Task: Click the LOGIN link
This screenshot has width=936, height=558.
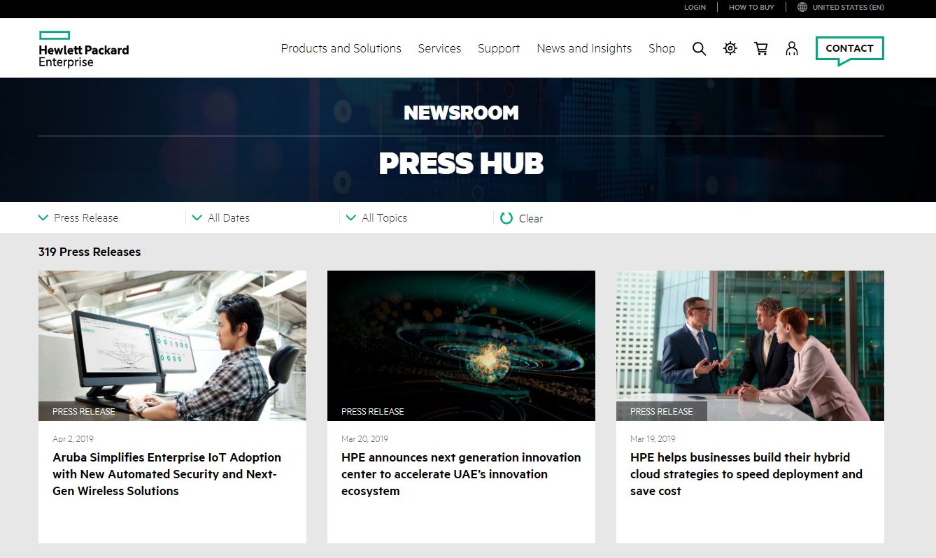Action: (695, 7)
